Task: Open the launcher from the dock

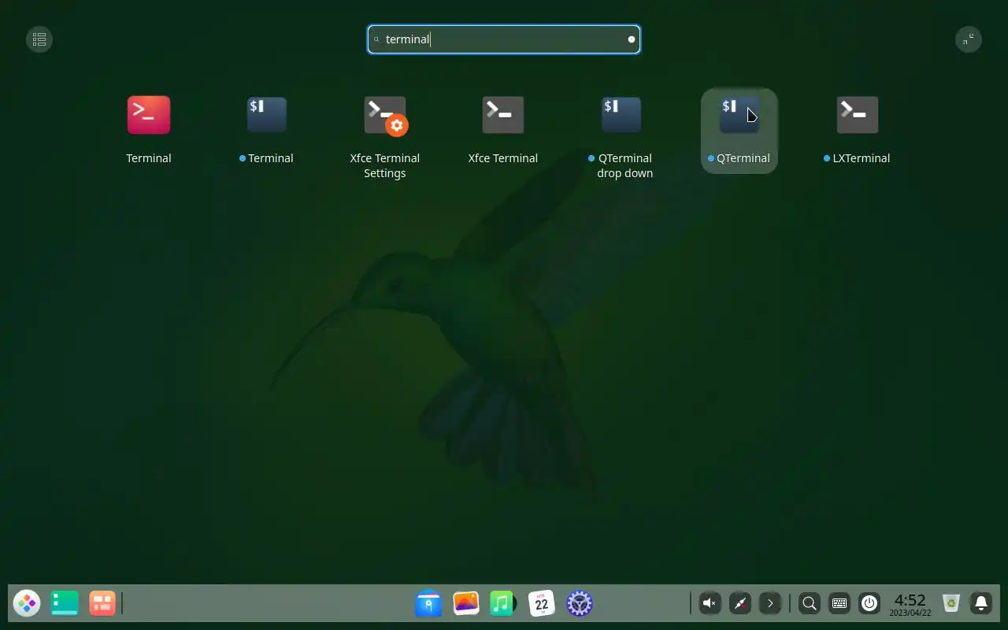Action: (27, 604)
